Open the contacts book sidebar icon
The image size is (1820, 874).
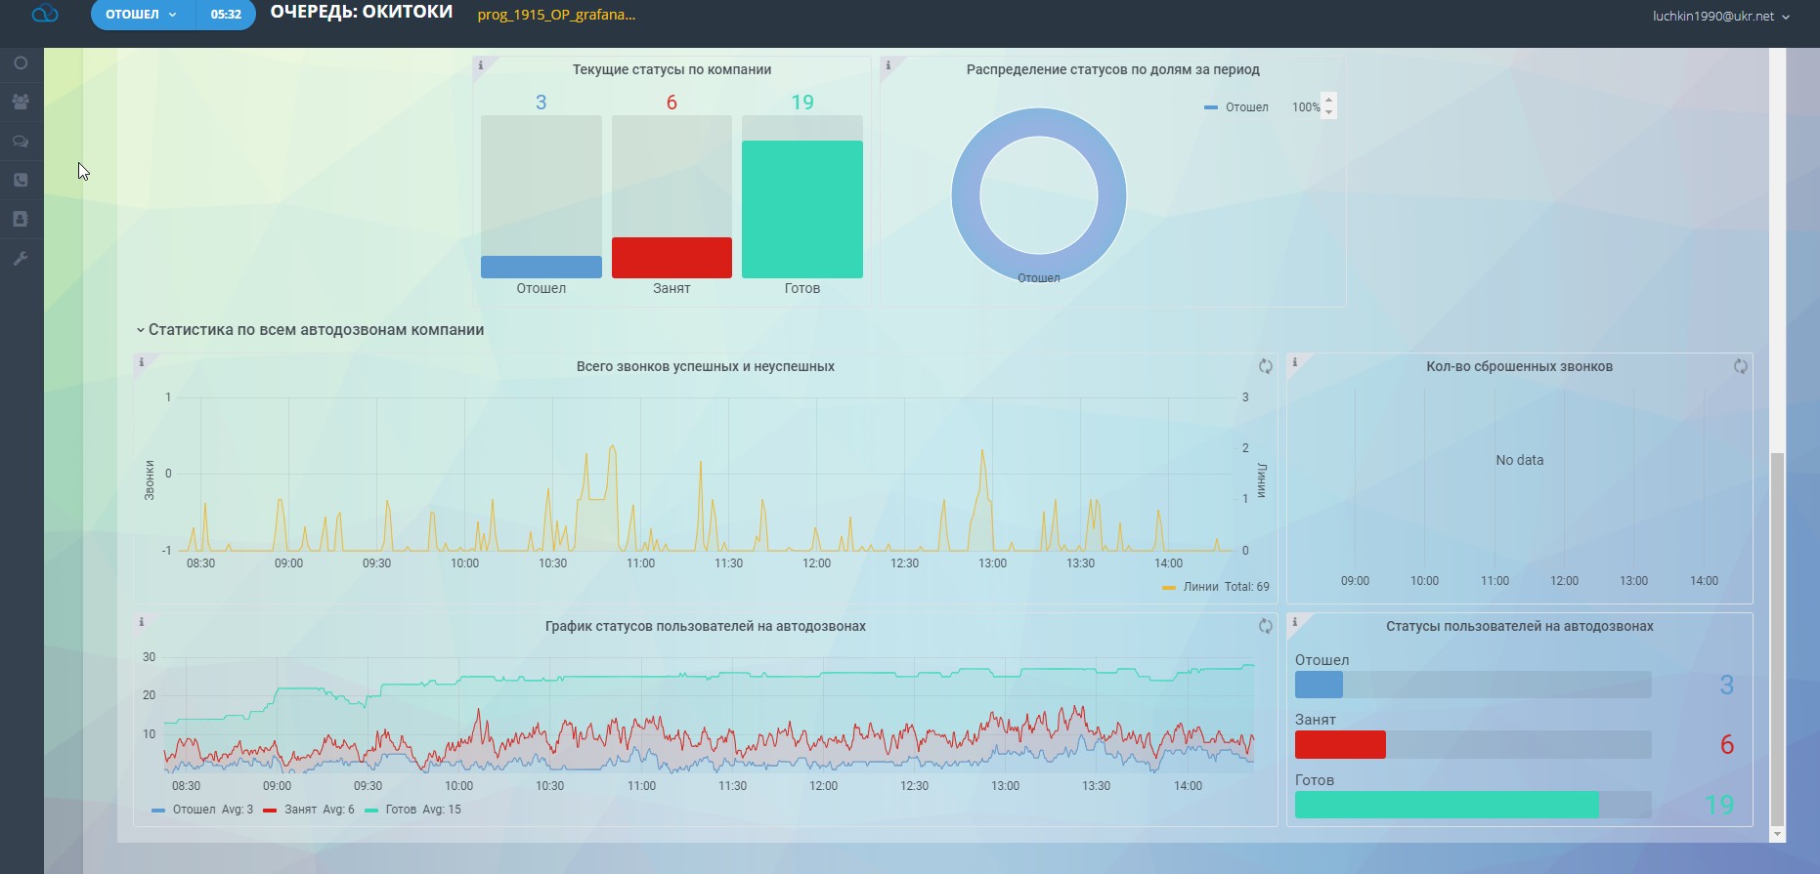coord(21,220)
